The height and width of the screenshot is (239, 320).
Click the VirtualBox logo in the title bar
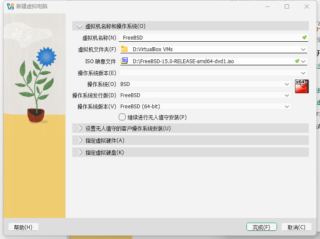click(x=10, y=6)
